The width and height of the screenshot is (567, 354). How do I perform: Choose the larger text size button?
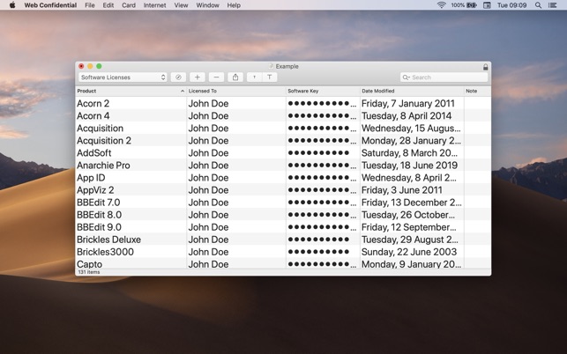click(270, 77)
